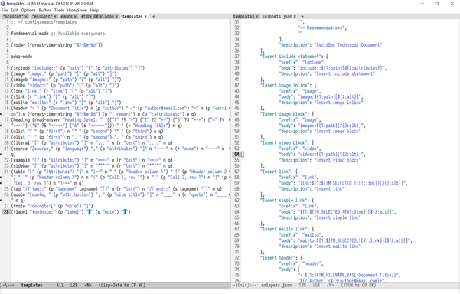Close the *scratch* tab

tap(26, 16)
